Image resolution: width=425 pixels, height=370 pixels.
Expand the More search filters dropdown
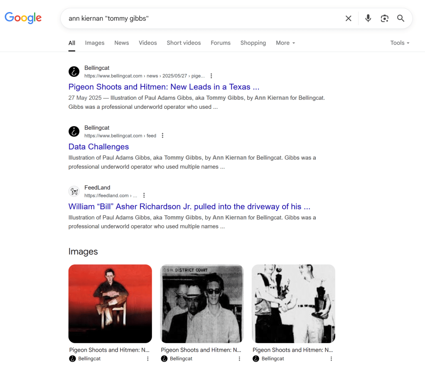pyautogui.click(x=285, y=43)
